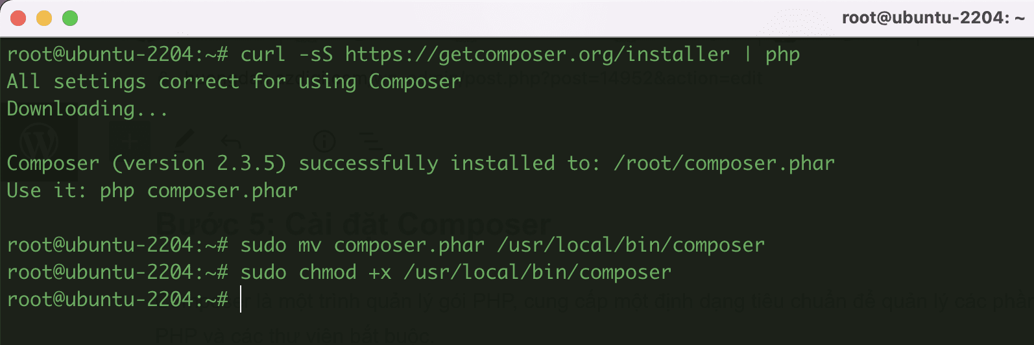Maximize the terminal with the green button

70,18
